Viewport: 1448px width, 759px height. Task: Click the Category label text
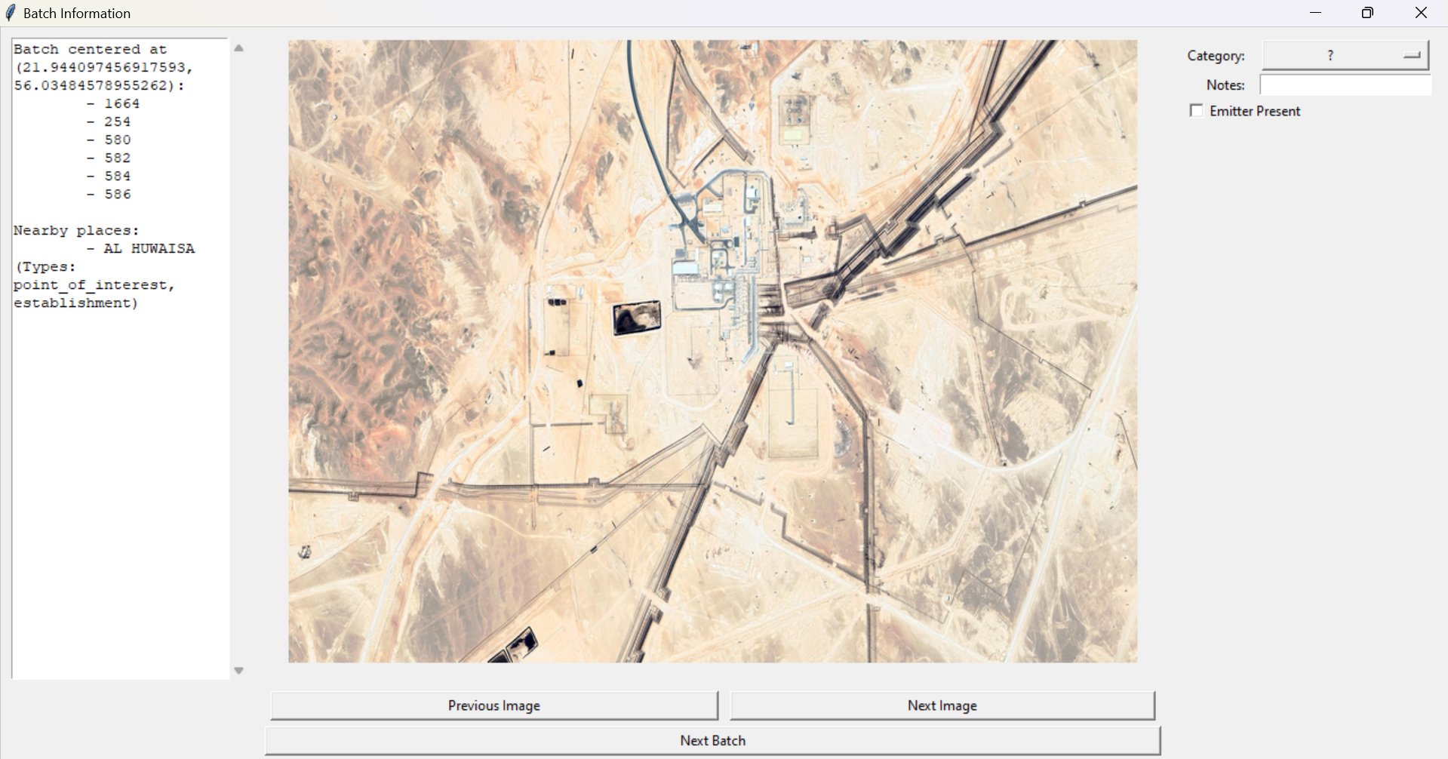[1215, 56]
